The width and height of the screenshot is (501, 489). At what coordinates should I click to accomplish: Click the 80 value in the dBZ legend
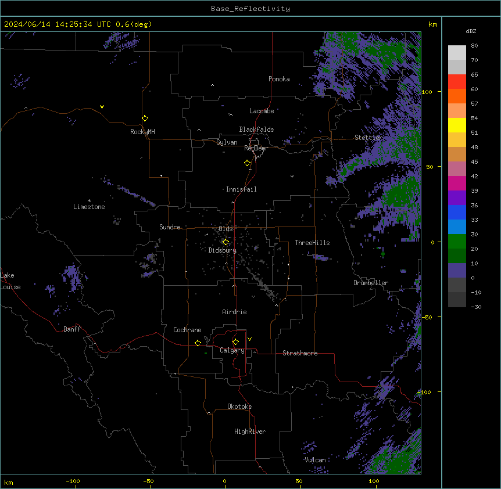(x=474, y=46)
